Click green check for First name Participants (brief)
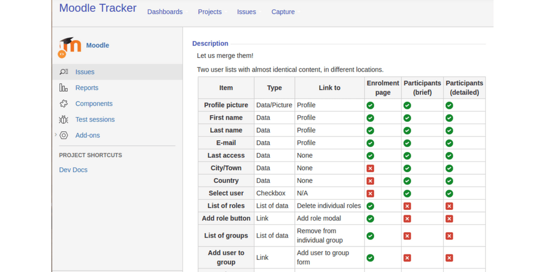Image resolution: width=545 pixels, height=272 pixels. pos(407,118)
